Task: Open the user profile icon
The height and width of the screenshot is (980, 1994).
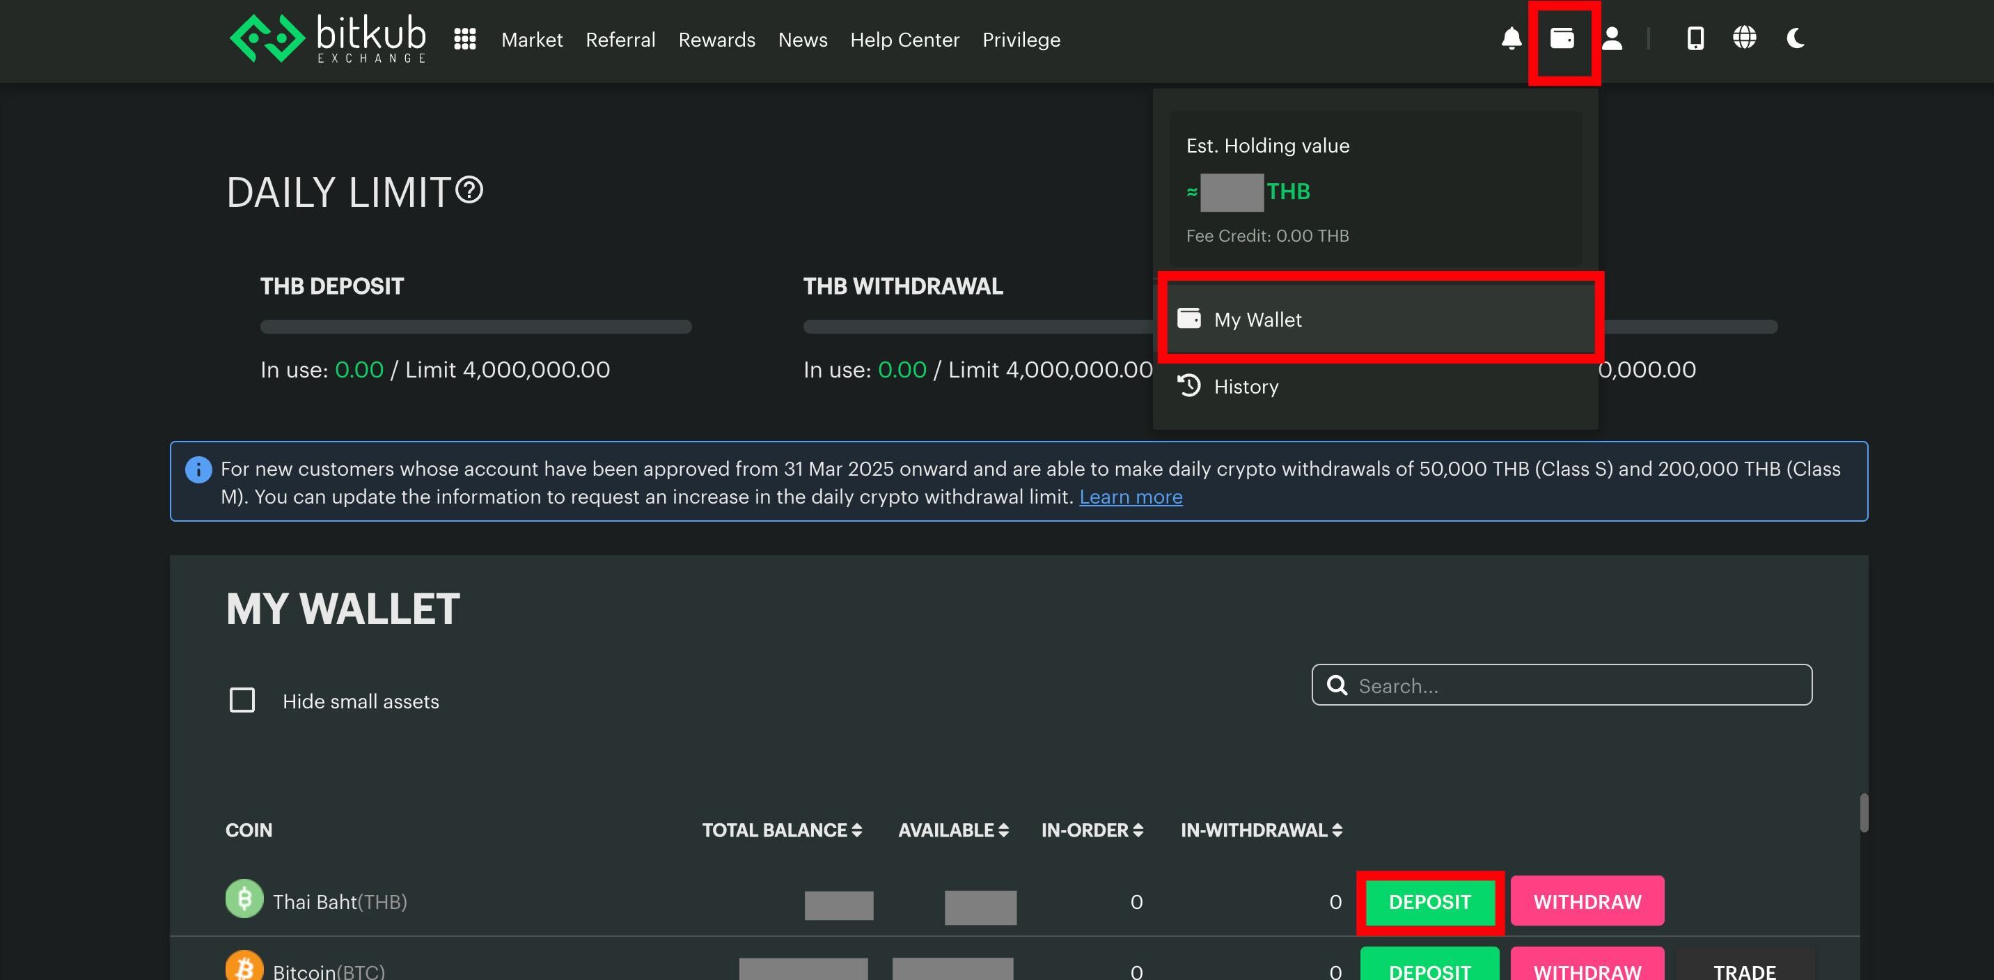Action: tap(1612, 39)
